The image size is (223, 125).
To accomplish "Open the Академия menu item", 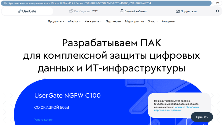I will tap(169, 21).
